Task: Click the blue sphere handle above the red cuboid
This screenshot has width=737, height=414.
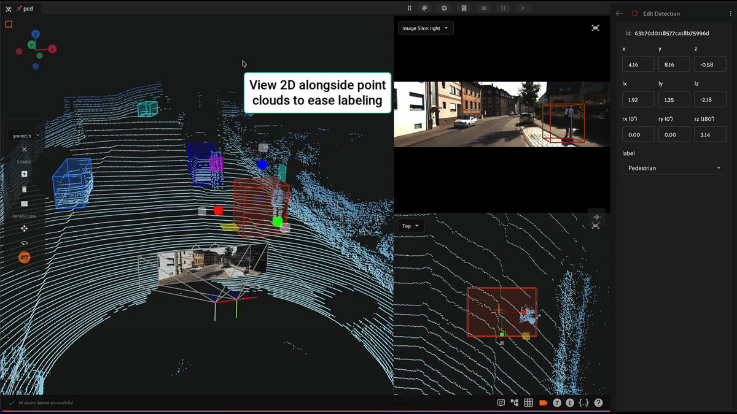Action: tap(262, 164)
